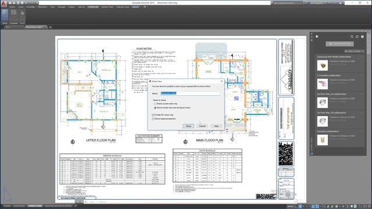This screenshot has height=209, width=372.
Task: Open the workspace switching gear icon
Action: click(337, 207)
